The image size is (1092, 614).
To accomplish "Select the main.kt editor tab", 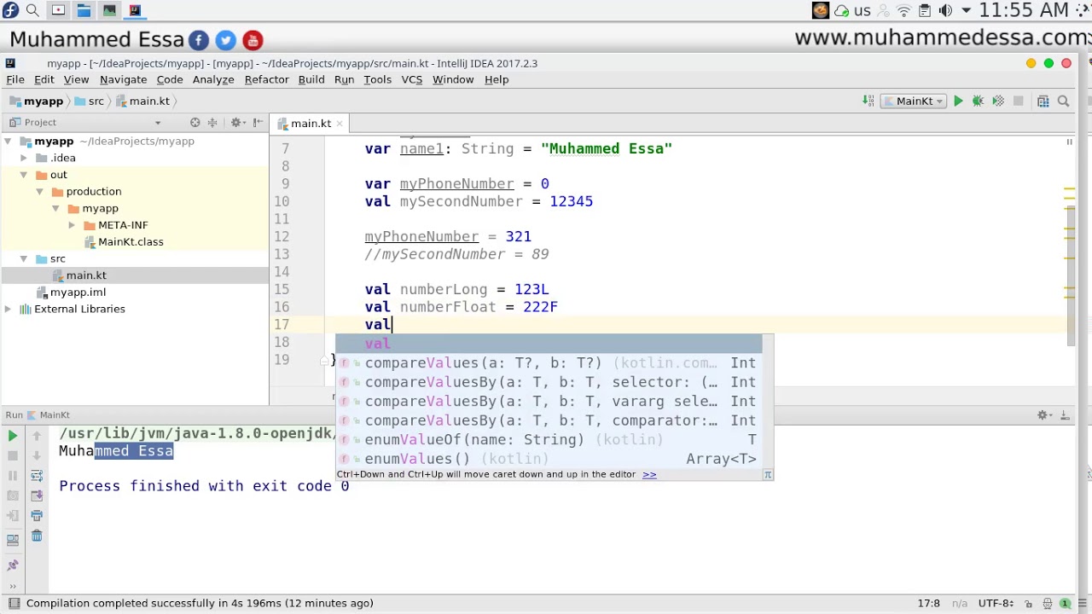I will pos(311,124).
